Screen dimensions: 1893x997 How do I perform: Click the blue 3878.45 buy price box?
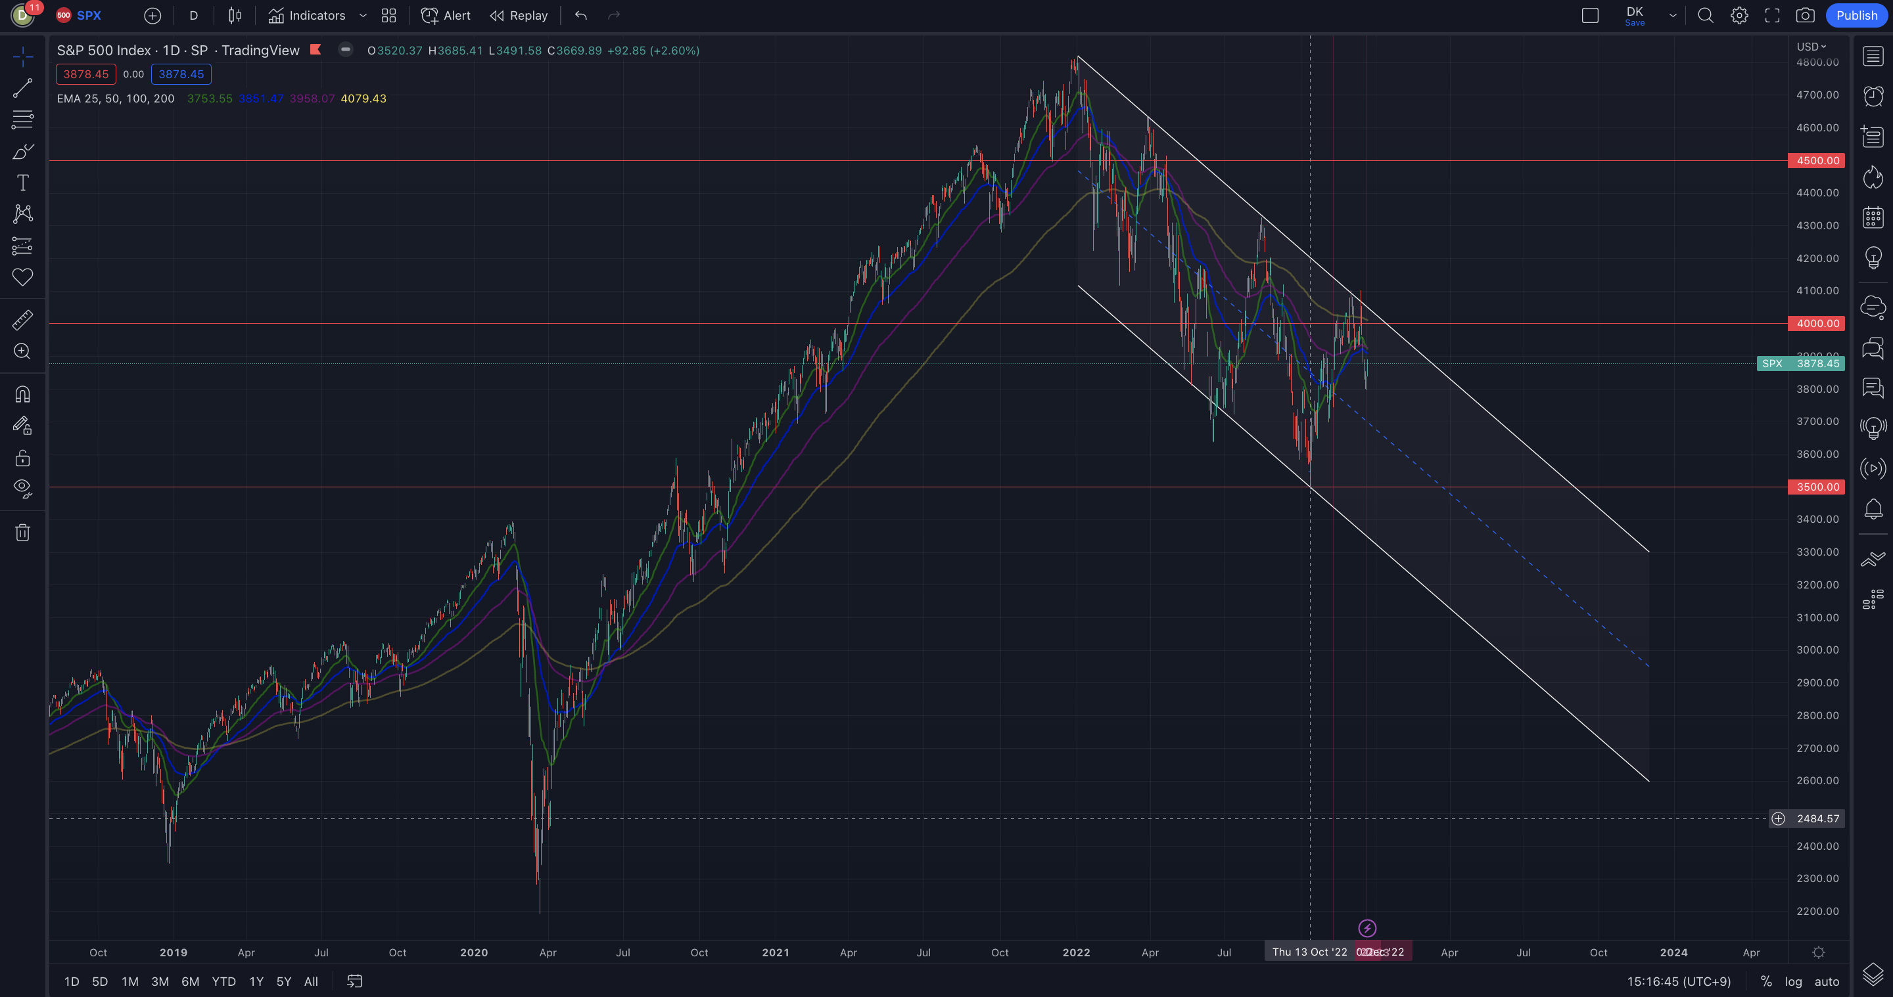click(181, 74)
